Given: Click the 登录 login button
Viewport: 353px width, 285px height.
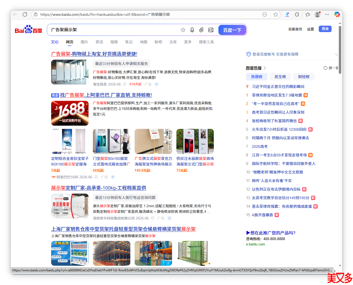Looking at the screenshot, I should [x=325, y=29].
